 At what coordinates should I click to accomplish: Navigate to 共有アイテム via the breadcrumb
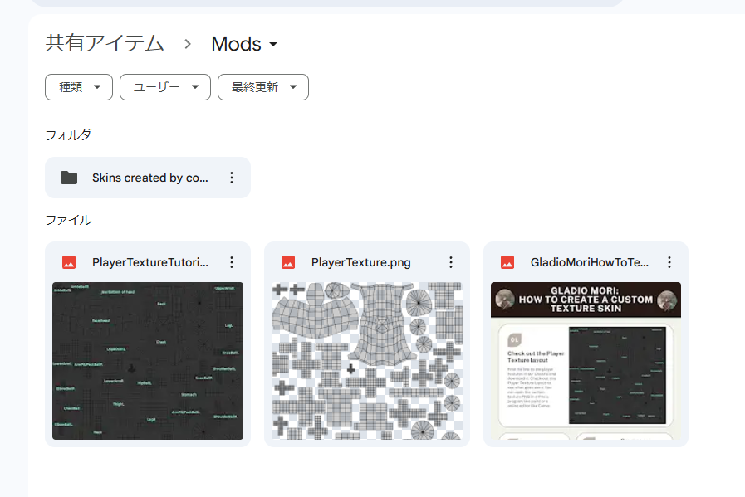click(104, 45)
